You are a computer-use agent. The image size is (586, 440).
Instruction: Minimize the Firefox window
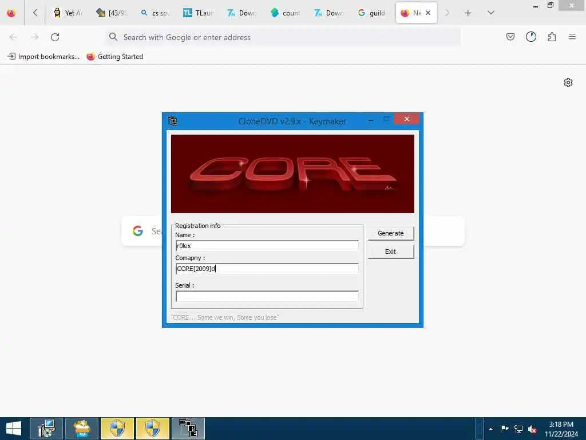pyautogui.click(x=536, y=6)
